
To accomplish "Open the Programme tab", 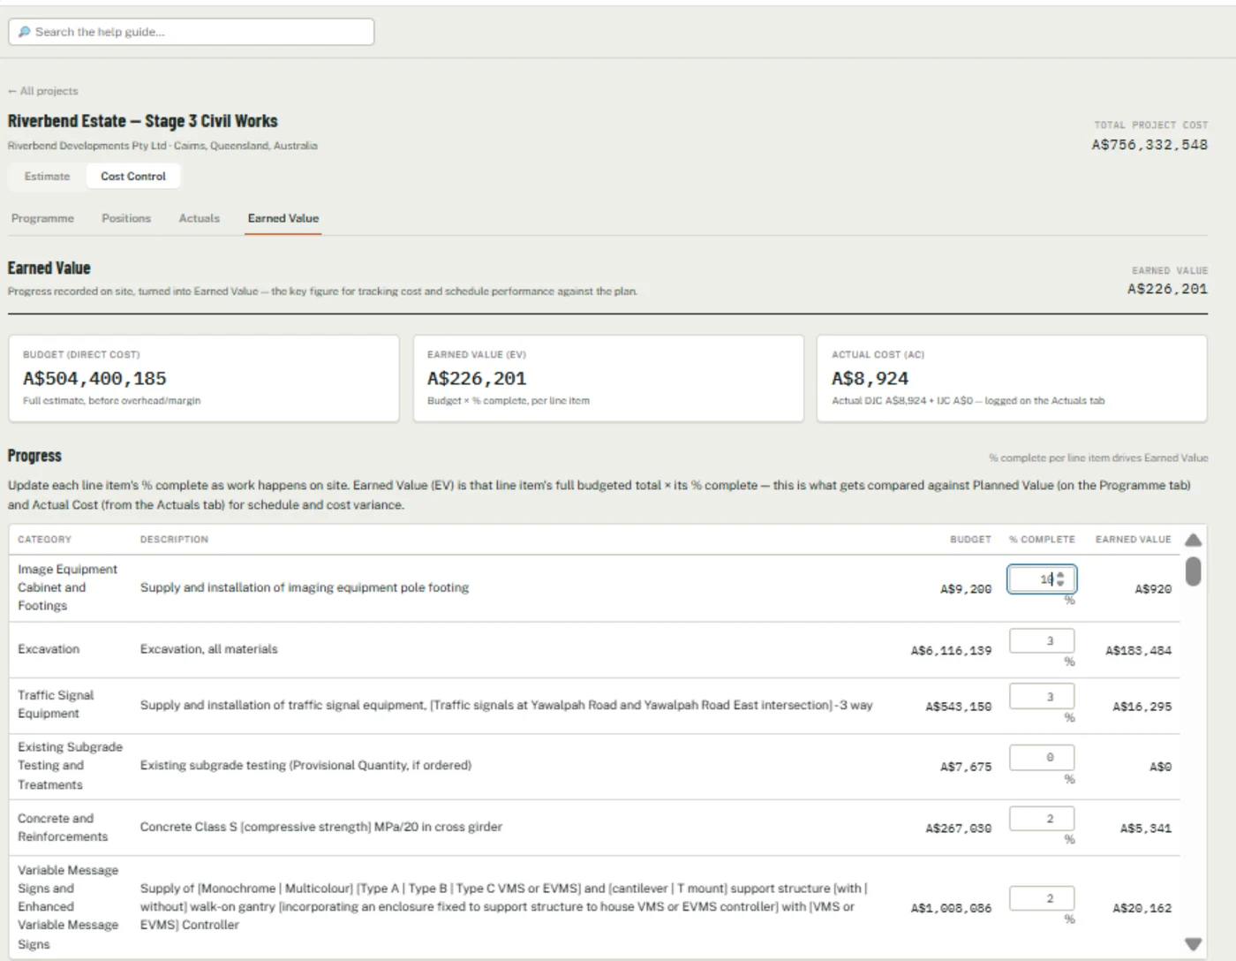I will click(x=42, y=218).
